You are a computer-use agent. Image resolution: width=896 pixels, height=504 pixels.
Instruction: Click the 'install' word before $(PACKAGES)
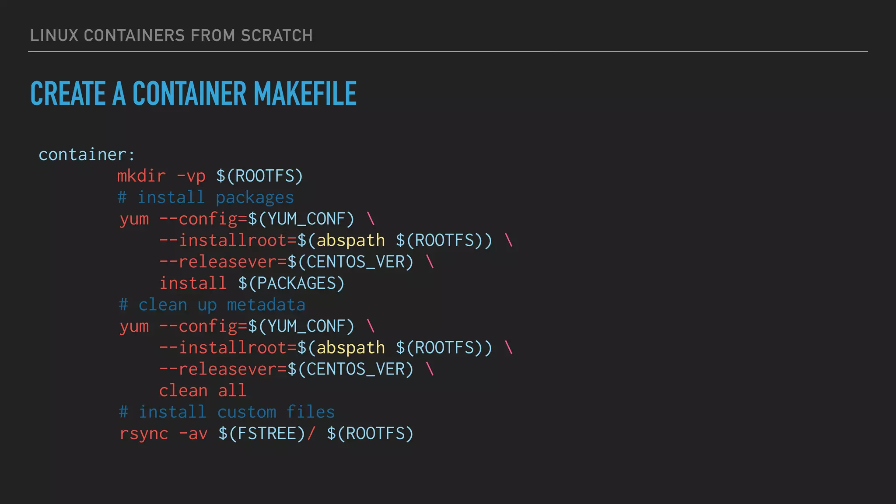click(193, 283)
